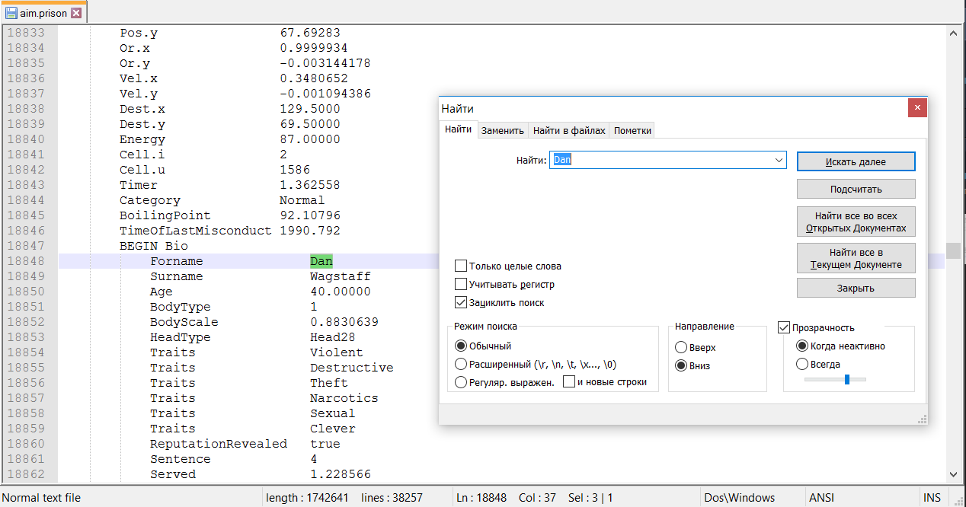Click the Category value Normal
This screenshot has width=966, height=507.
click(302, 200)
